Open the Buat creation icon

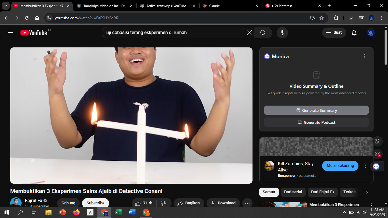[334, 32]
